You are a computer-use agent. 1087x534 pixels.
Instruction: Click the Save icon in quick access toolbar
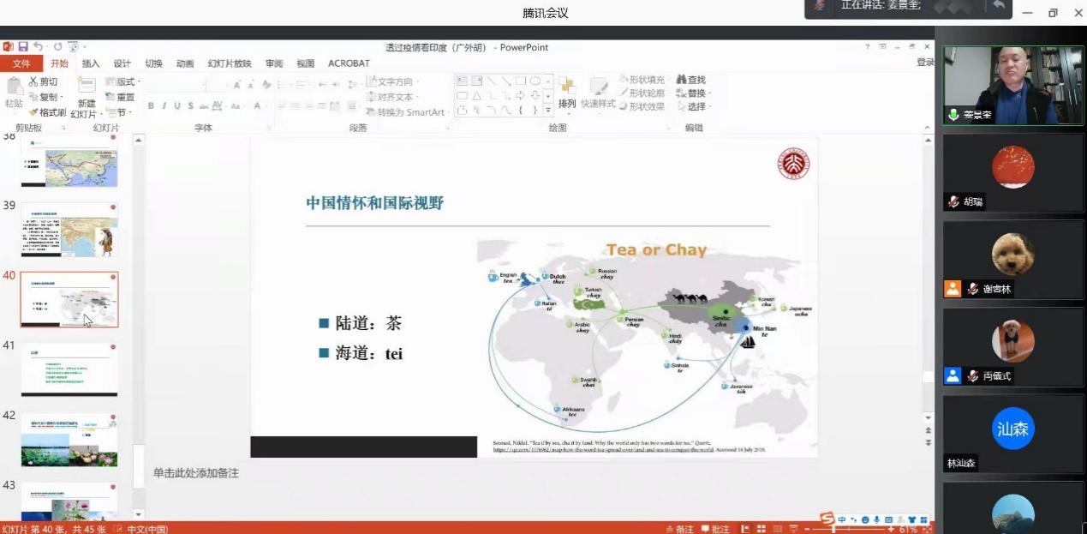[23, 47]
